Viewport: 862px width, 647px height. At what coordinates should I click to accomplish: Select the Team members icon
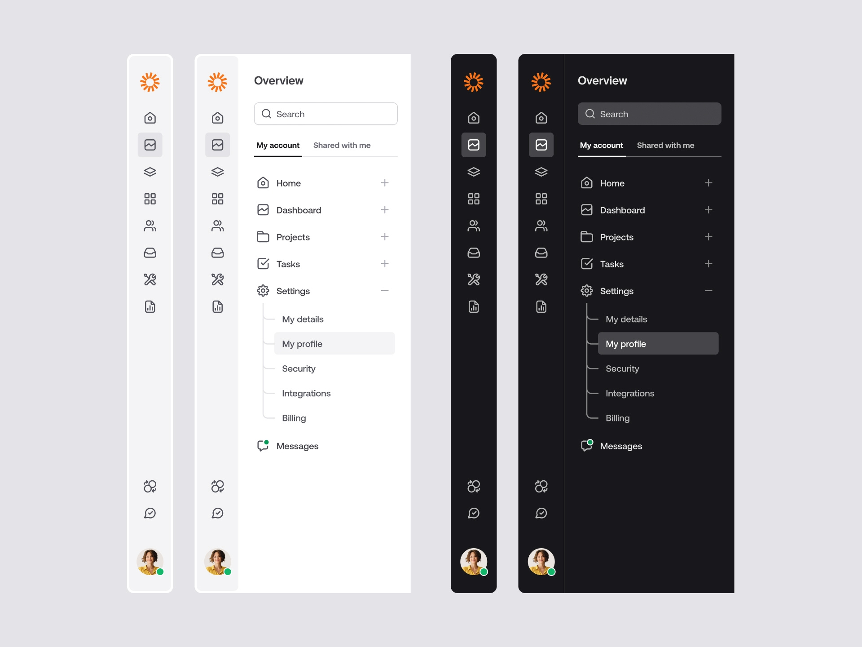coord(150,226)
